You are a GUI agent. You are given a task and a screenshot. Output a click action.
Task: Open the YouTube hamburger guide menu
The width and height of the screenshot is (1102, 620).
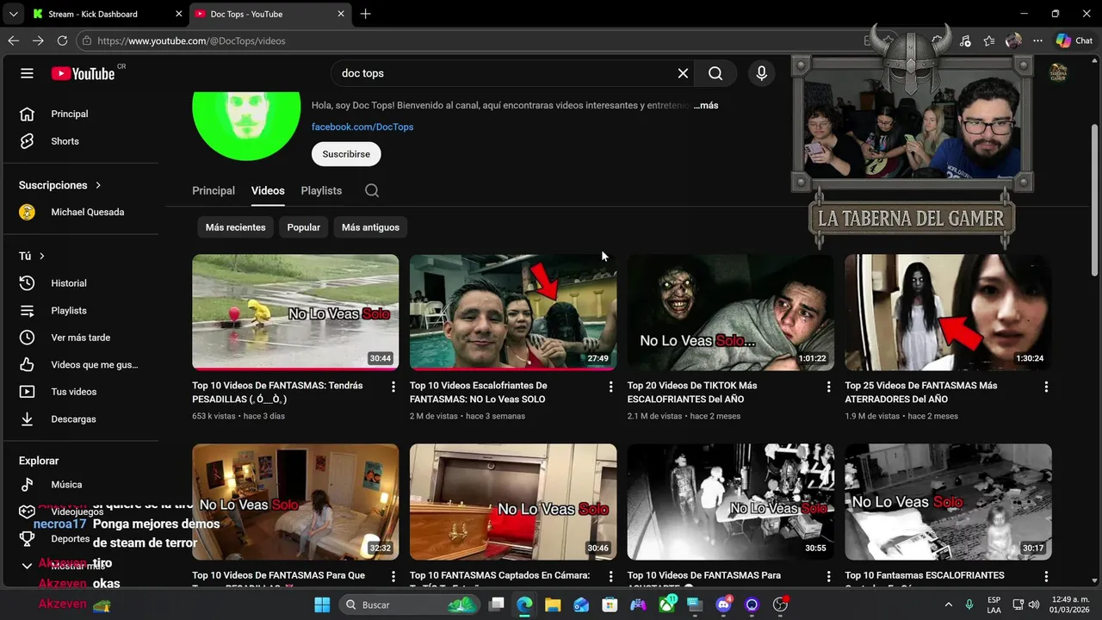pyautogui.click(x=27, y=73)
